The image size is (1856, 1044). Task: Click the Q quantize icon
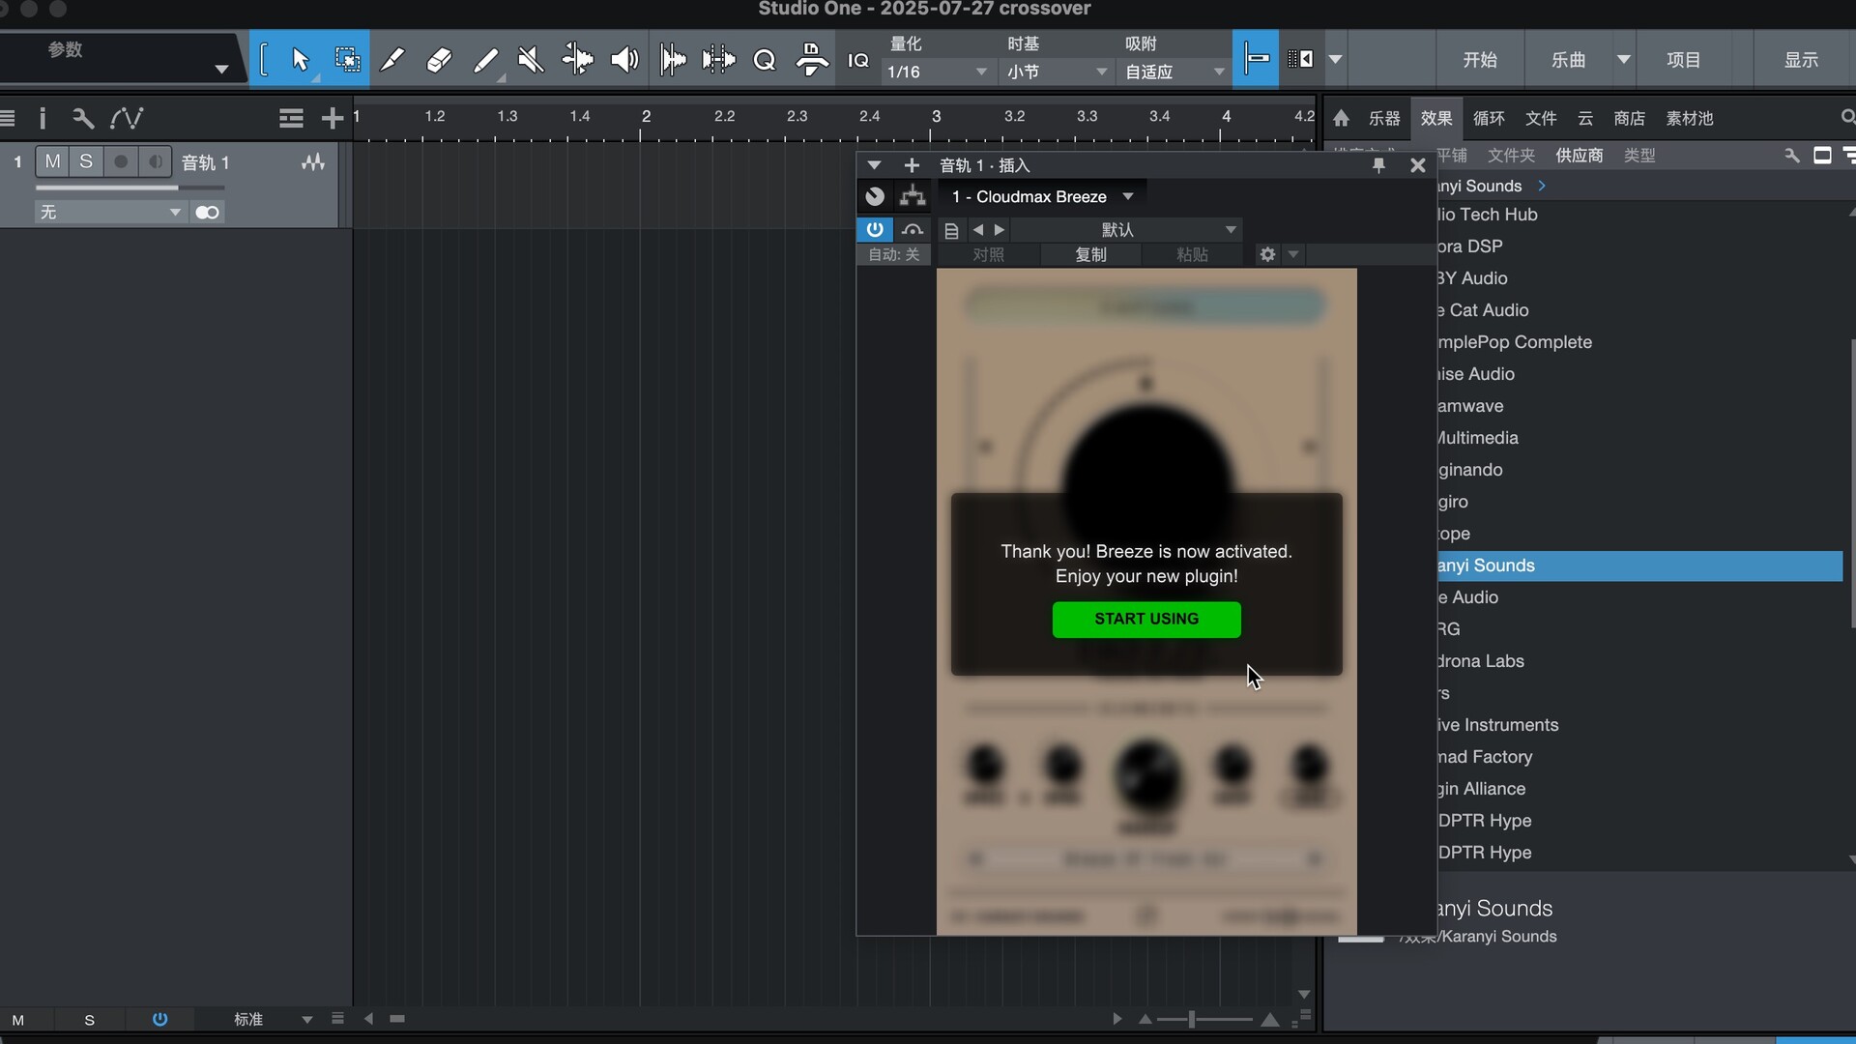tap(765, 60)
